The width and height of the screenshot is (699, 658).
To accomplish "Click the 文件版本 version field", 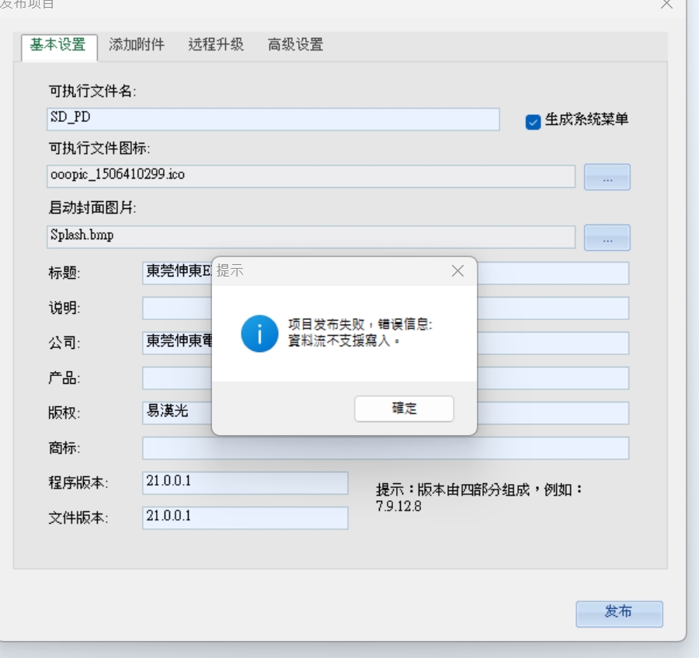I will (x=245, y=517).
